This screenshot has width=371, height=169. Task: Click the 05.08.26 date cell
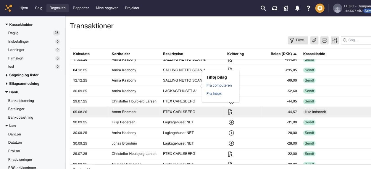point(80,112)
